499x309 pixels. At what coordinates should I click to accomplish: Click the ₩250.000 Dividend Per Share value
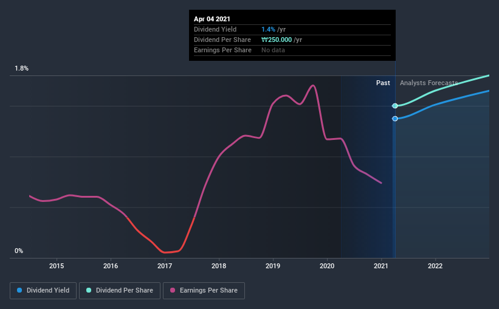point(277,40)
